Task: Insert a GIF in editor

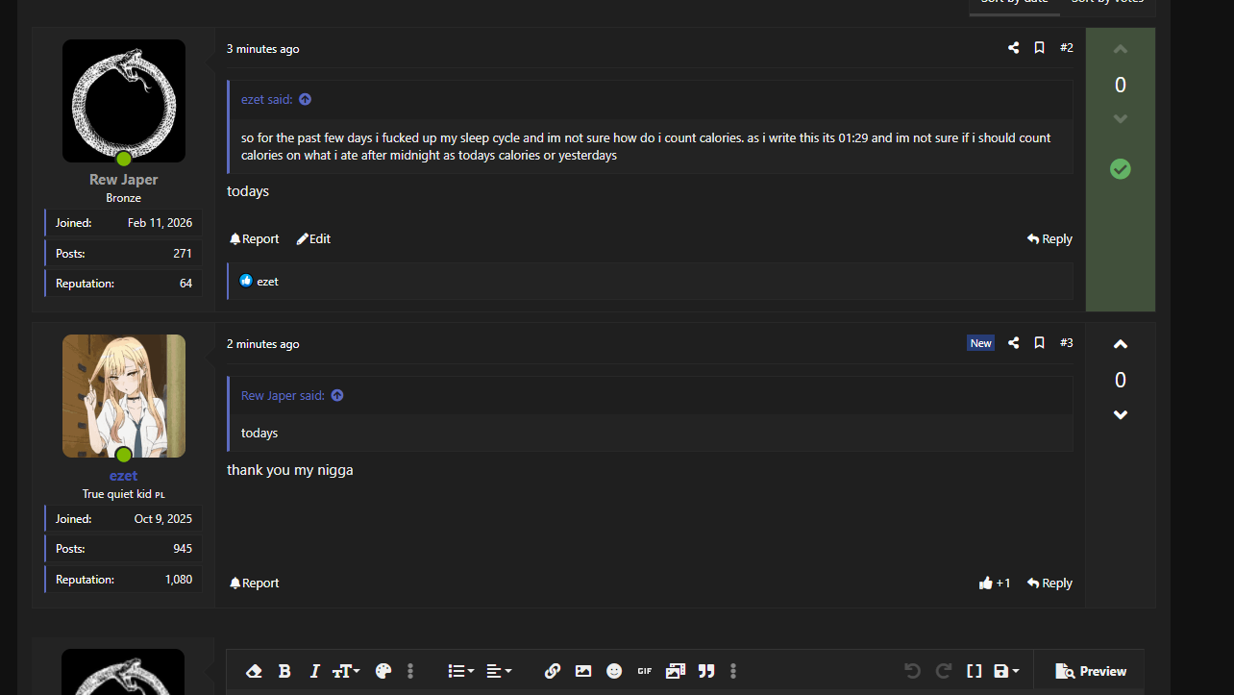Action: pyautogui.click(x=645, y=671)
